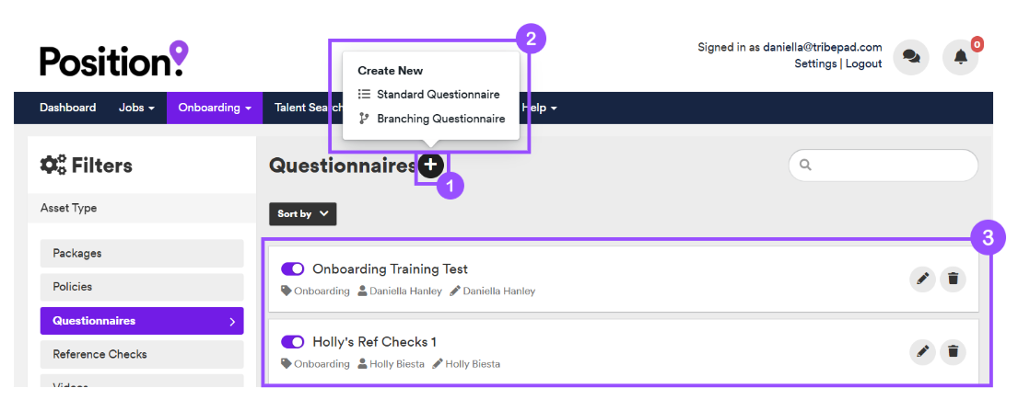1018x411 pixels.
Task: Open the Sort by dropdown
Action: point(302,214)
